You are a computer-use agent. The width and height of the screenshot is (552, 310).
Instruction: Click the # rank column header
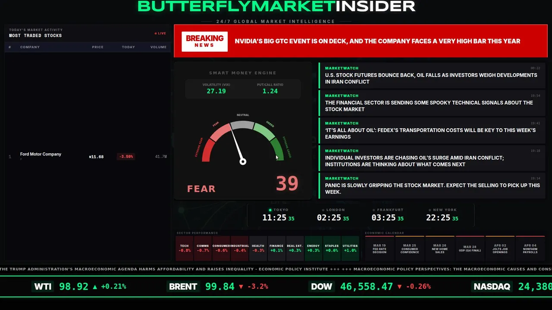tap(10, 47)
